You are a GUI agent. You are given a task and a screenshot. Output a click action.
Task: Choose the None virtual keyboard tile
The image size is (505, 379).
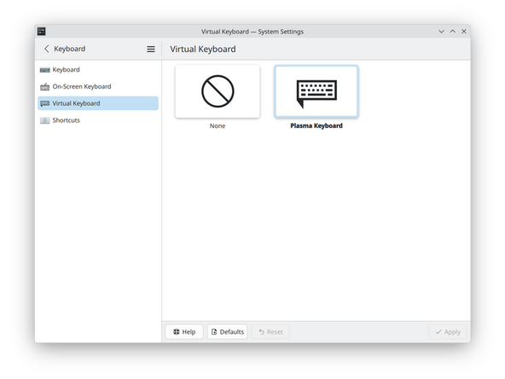(218, 91)
